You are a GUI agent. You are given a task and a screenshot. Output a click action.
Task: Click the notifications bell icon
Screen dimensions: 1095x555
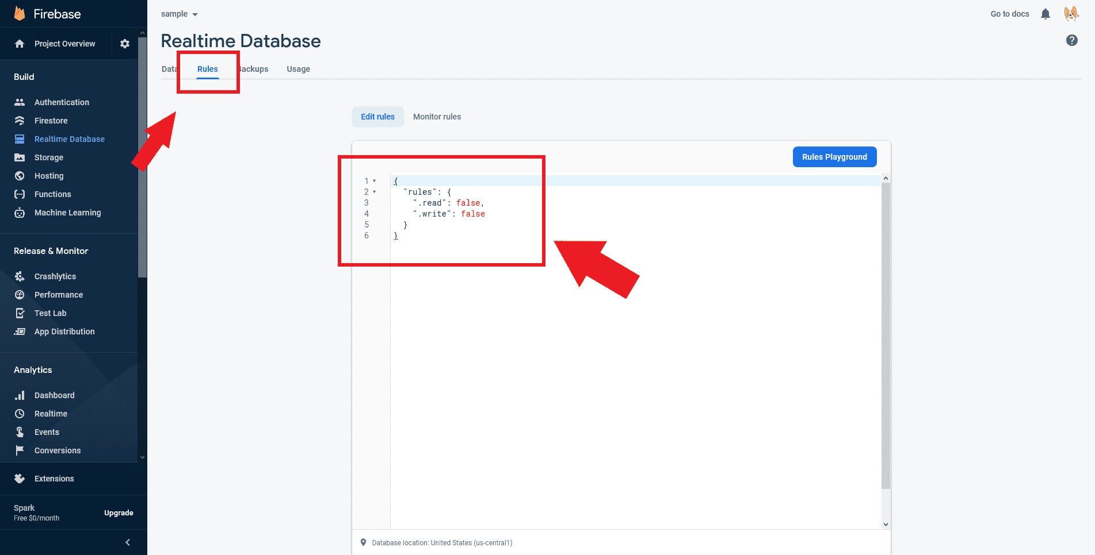click(1046, 14)
